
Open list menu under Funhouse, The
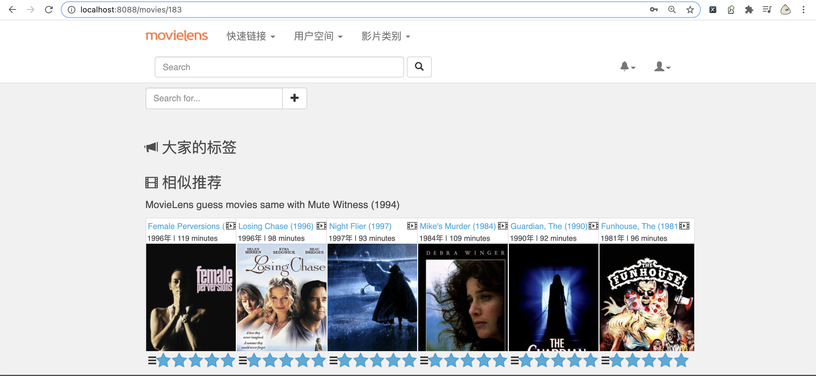605,360
